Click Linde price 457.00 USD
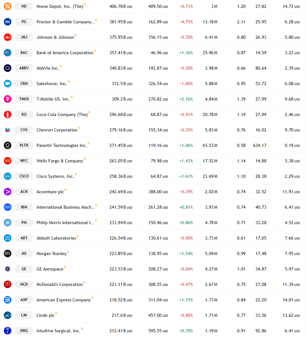The image size is (306, 337). [158, 316]
